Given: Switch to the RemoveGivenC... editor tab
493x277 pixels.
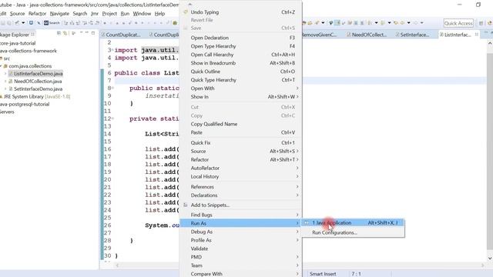Looking at the screenshot, I should (320, 35).
